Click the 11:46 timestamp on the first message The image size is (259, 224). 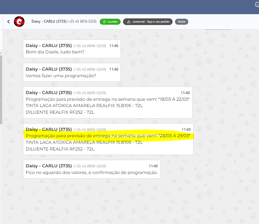click(114, 46)
